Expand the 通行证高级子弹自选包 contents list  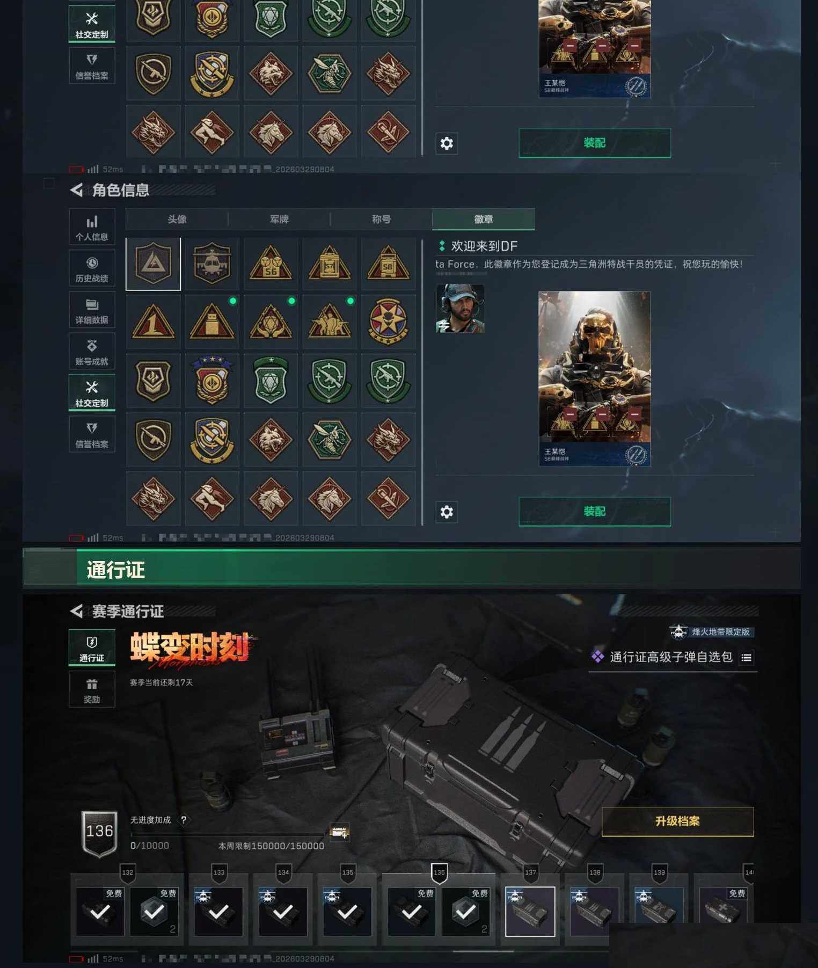pyautogui.click(x=746, y=657)
